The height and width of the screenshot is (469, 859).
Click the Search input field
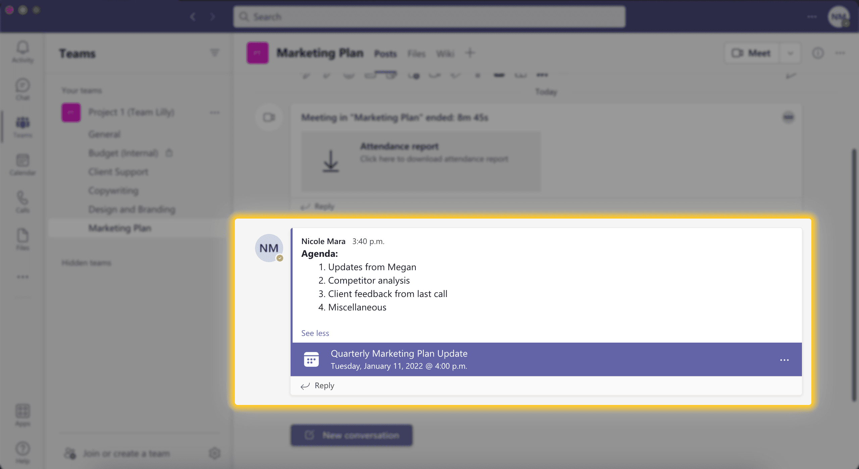(430, 16)
